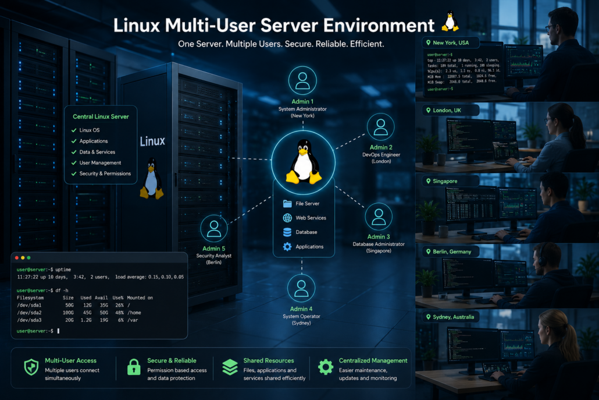Click the 'Database' text in services list
The height and width of the screenshot is (400, 599).
[306, 232]
